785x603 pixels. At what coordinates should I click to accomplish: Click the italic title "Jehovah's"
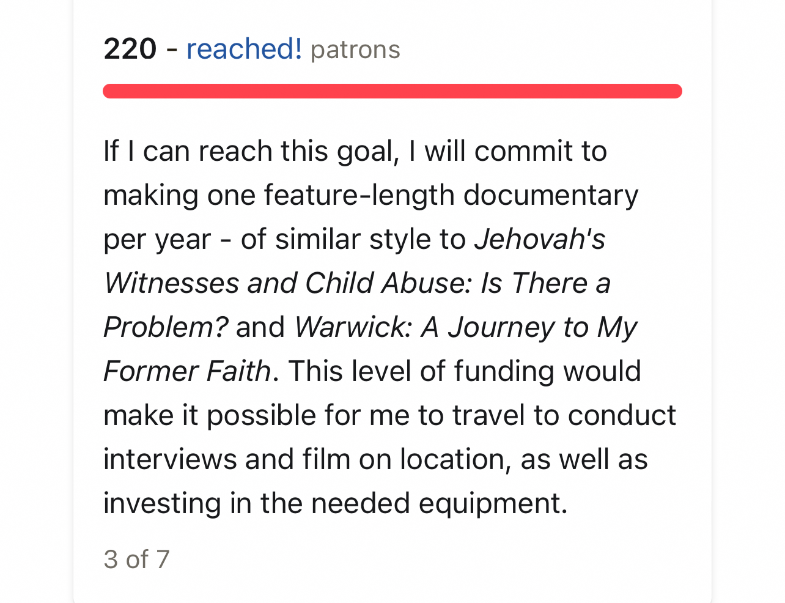540,239
